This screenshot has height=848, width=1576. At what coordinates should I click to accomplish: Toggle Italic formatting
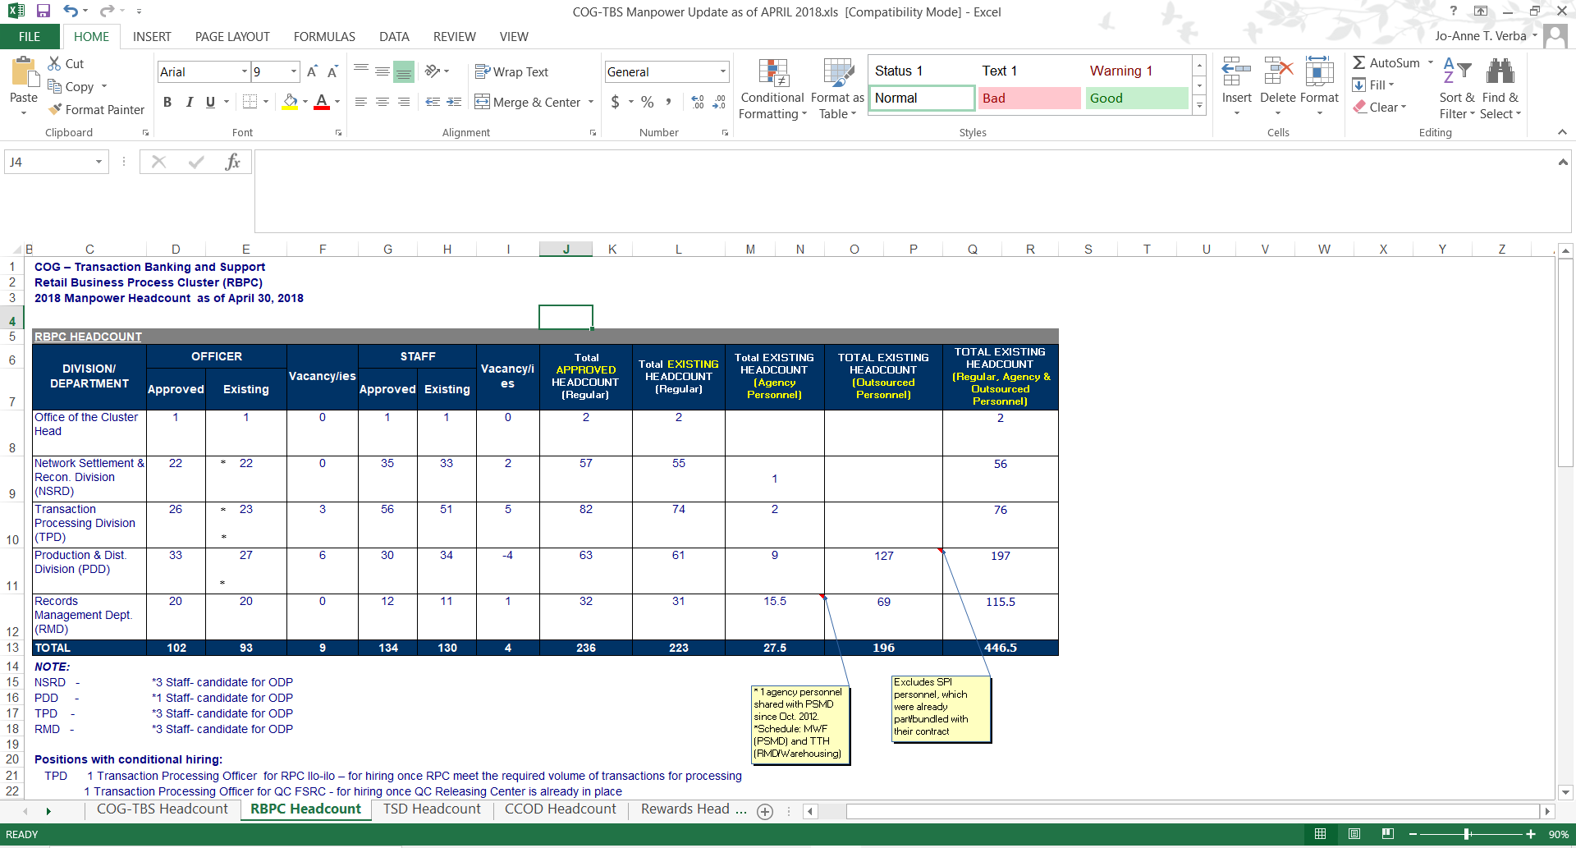pyautogui.click(x=189, y=102)
